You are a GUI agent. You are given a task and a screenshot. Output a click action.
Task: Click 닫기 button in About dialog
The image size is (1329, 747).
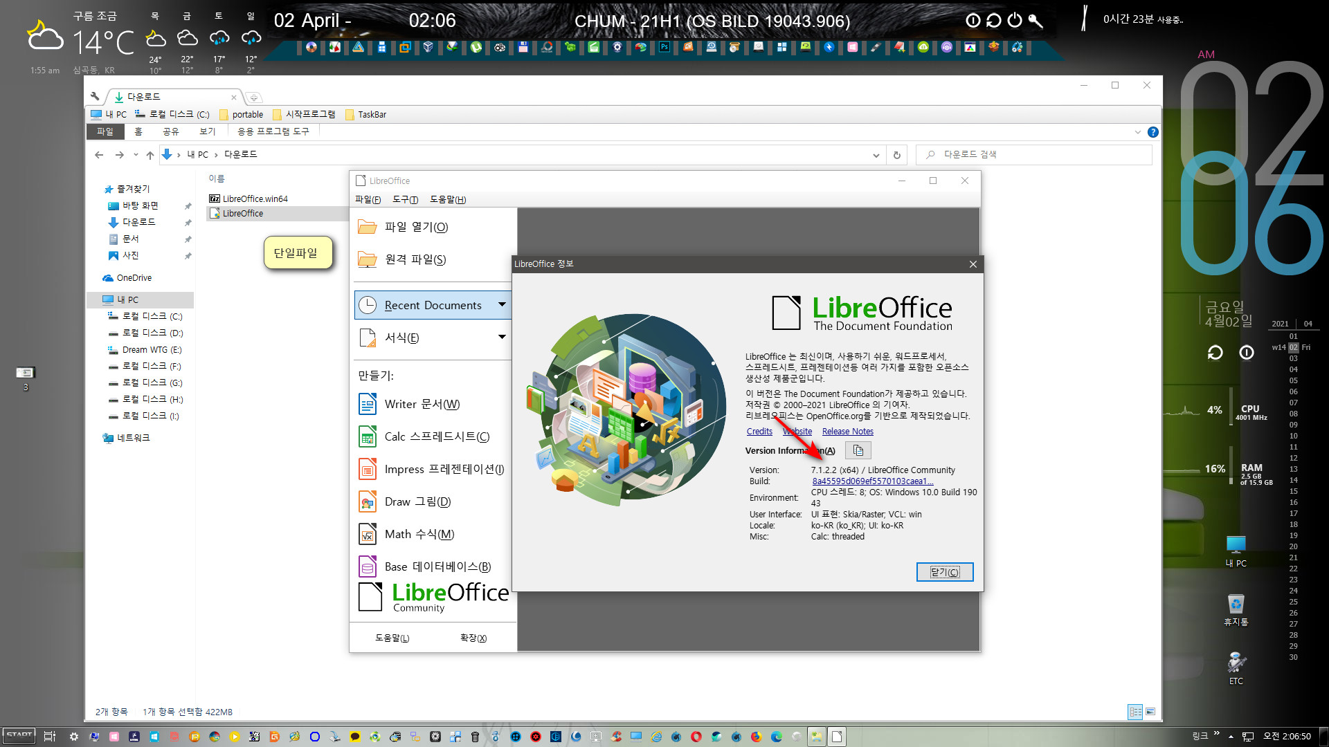pos(945,572)
